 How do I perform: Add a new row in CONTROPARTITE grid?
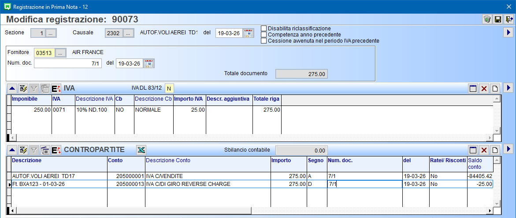pyautogui.click(x=495, y=150)
